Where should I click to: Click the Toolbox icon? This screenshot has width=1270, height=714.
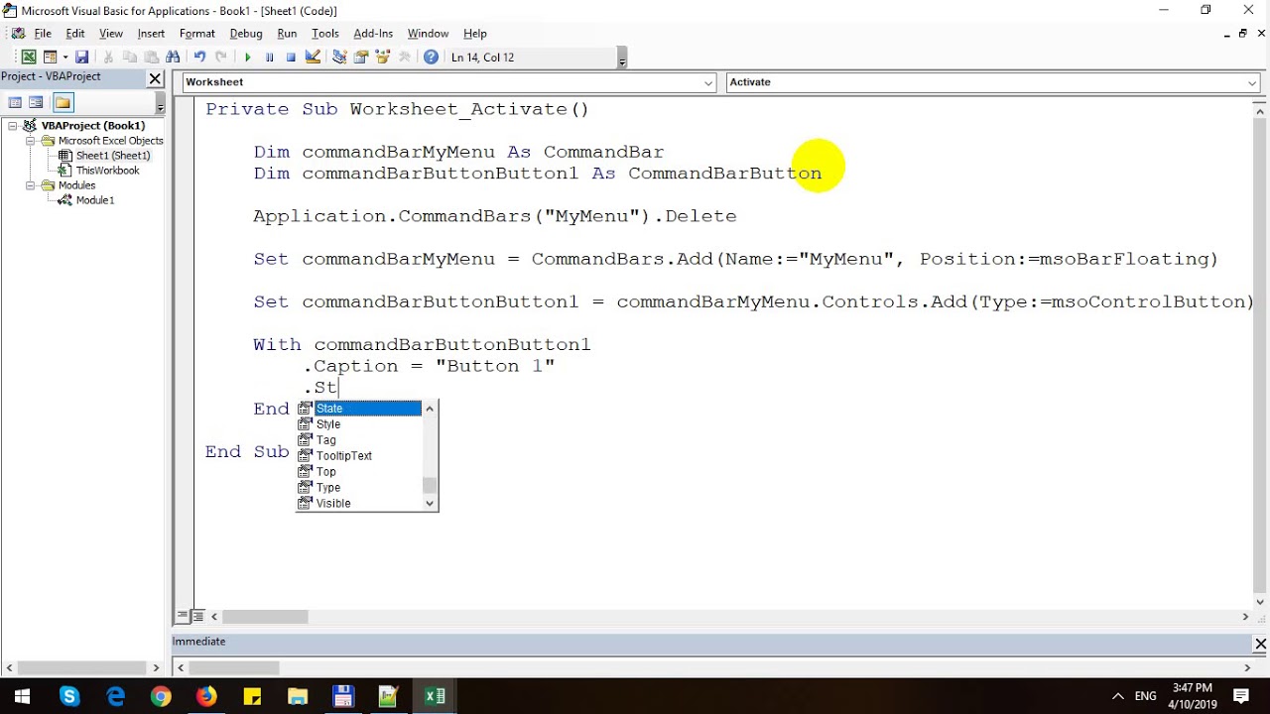pos(405,58)
